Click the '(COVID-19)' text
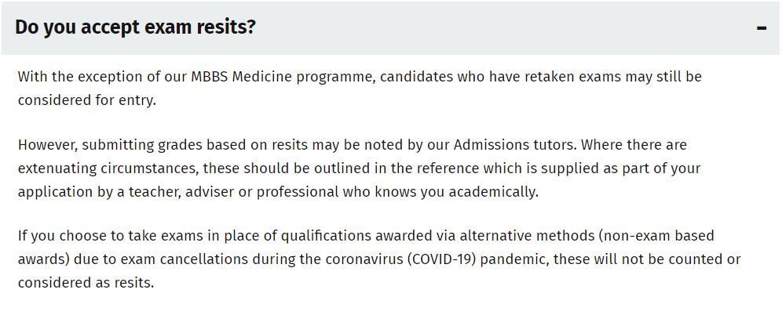782x315 pixels. 444,259
